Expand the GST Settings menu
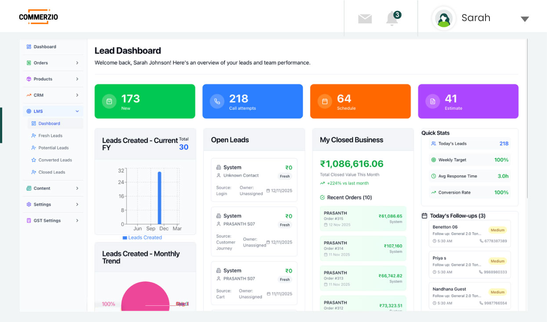 pos(53,221)
